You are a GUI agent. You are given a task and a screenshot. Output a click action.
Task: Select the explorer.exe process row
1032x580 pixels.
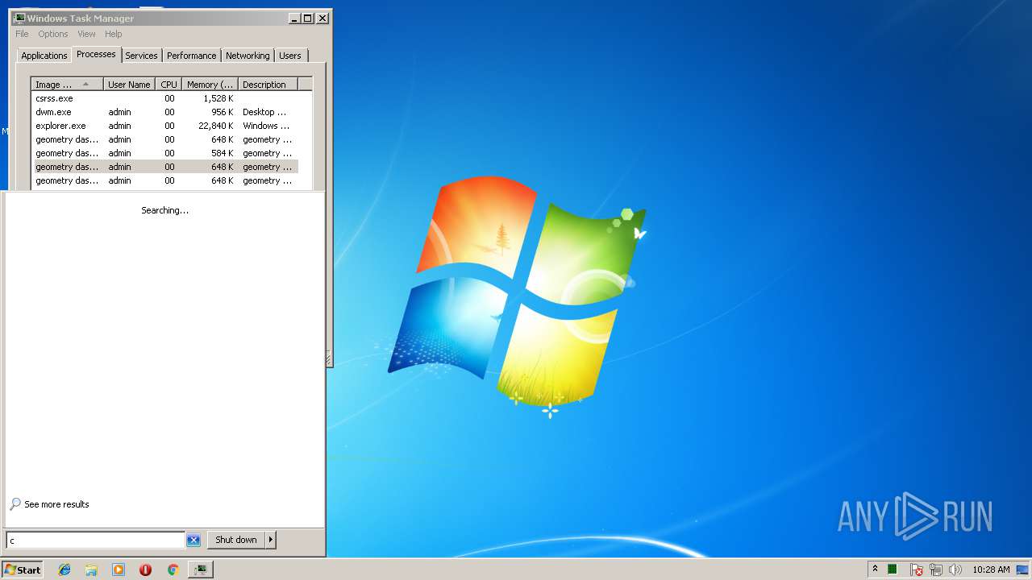165,126
